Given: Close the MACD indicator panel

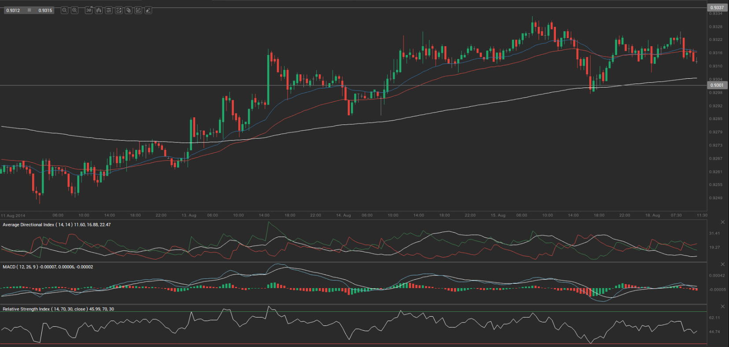Looking at the screenshot, I should 722,264.
